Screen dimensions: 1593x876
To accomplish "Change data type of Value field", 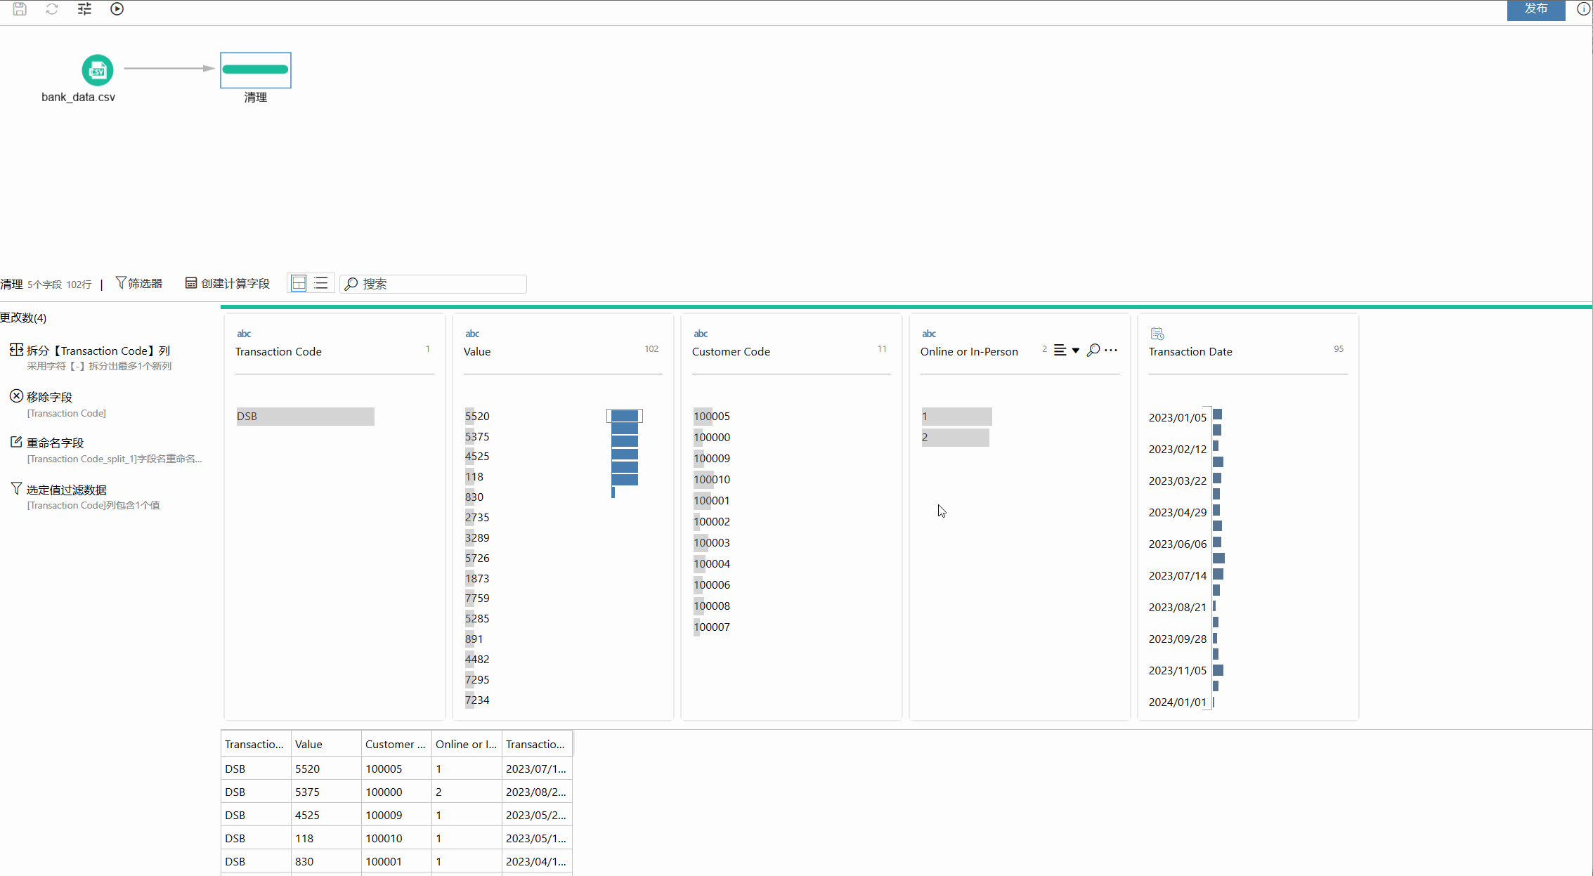I will pos(472,334).
